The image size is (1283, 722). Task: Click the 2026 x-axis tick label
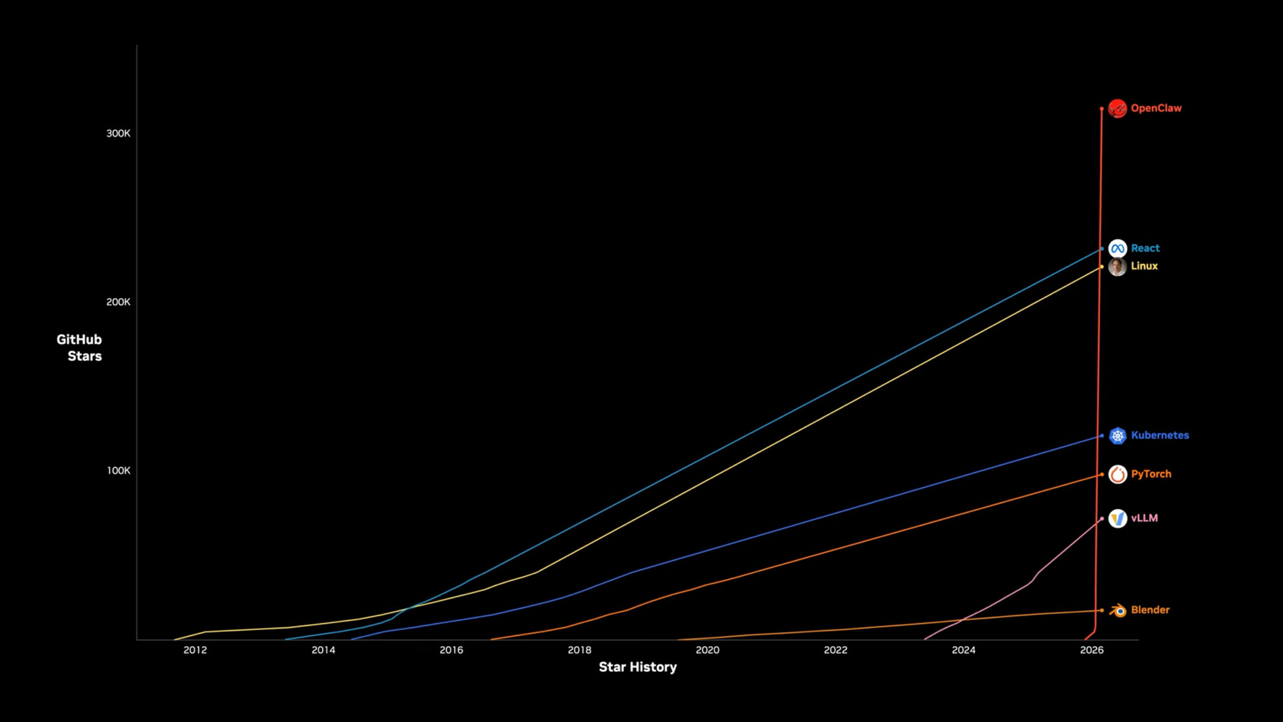point(1092,650)
